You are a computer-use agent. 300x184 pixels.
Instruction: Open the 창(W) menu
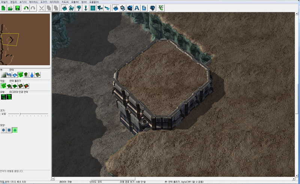tap(84, 2)
